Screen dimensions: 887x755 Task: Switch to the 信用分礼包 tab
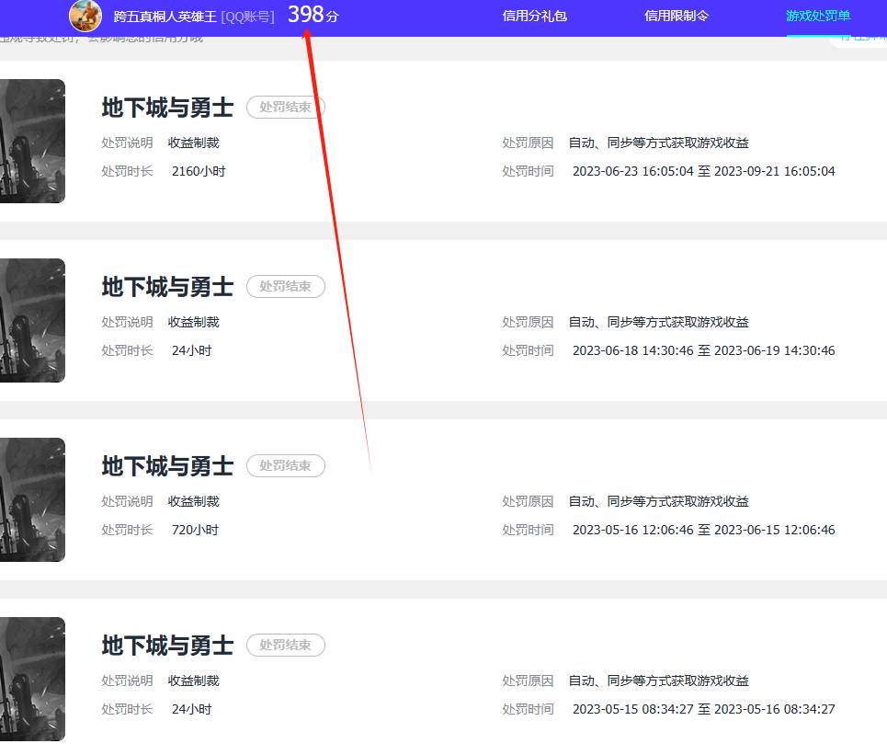pos(534,16)
